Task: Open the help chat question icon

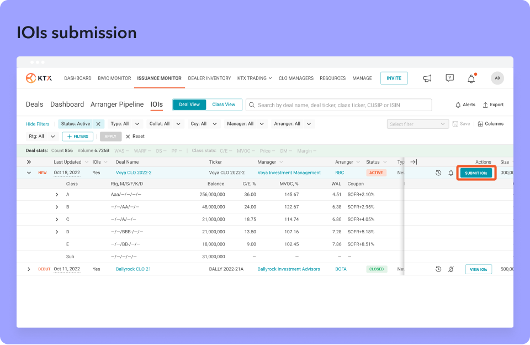Action: [449, 78]
